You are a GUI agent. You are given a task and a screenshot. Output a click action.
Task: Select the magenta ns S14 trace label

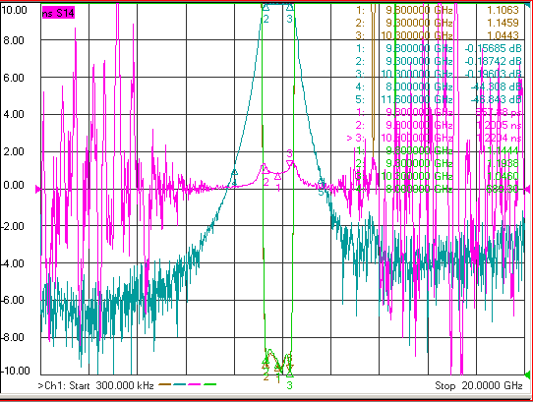point(58,13)
